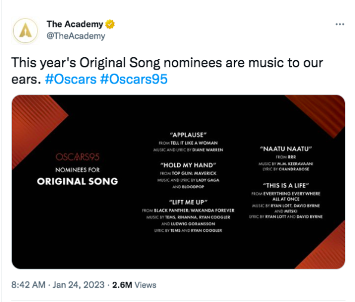Viewport: 355px width, 302px height.
Task: Click the gold verified badge
Action: tap(110, 24)
